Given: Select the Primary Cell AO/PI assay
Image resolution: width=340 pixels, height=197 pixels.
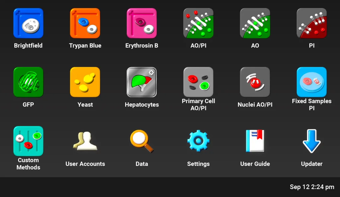Looking at the screenshot, I should (198, 82).
